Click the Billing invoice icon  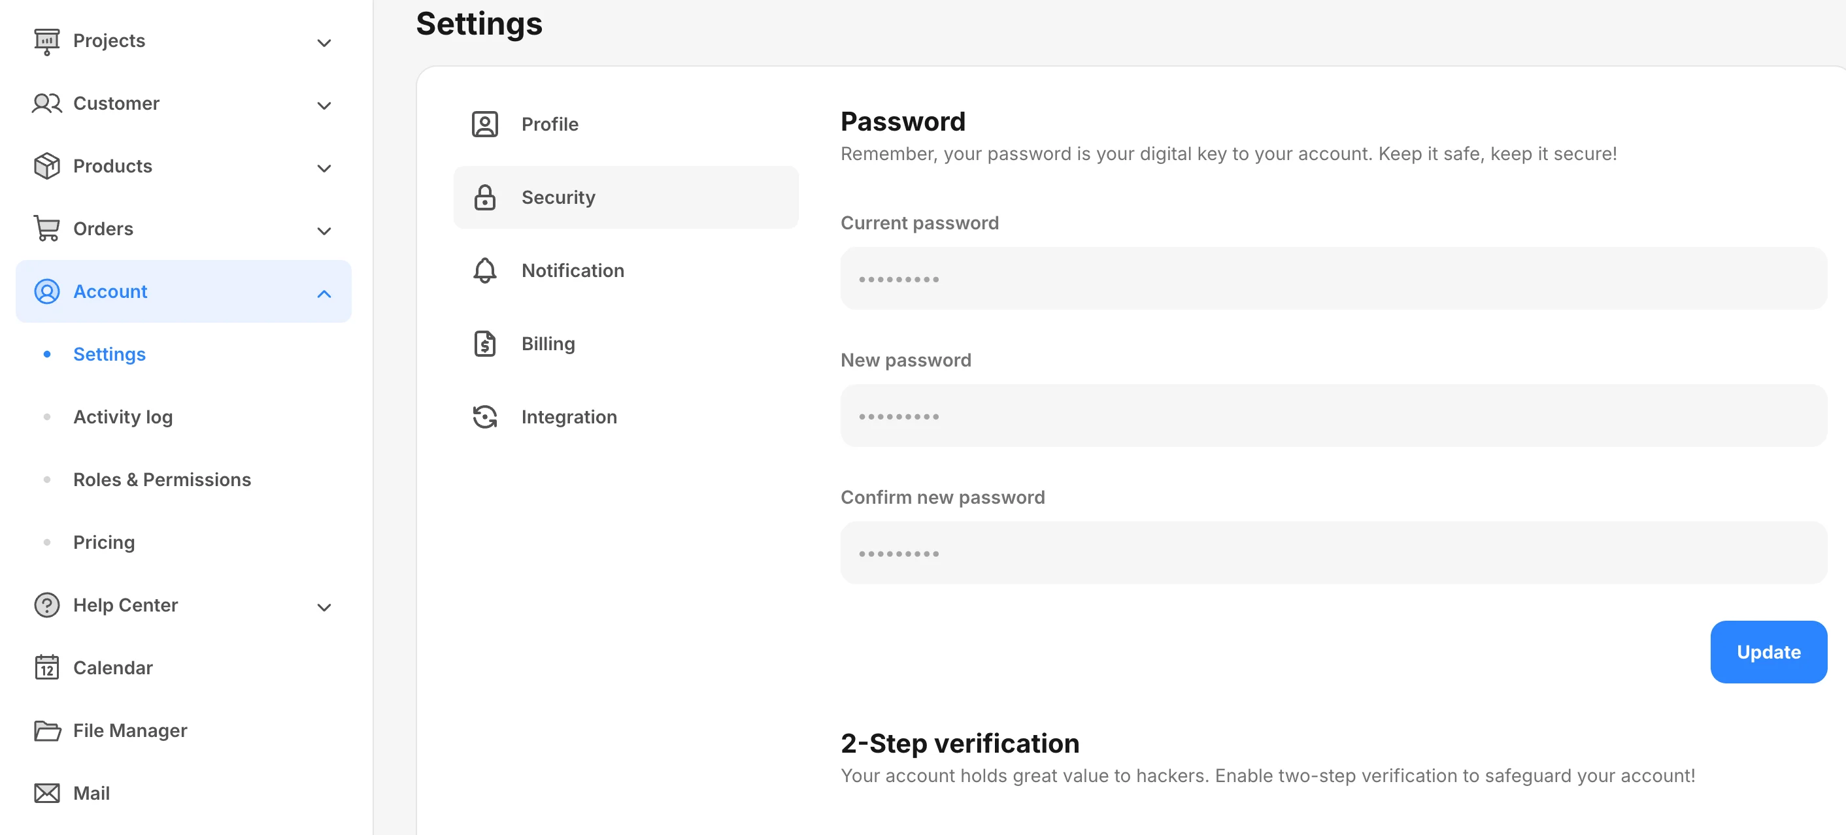(x=484, y=344)
